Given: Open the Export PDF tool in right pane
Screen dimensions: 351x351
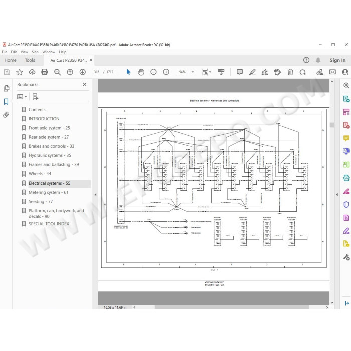Looking at the screenshot, I should pos(346,99).
